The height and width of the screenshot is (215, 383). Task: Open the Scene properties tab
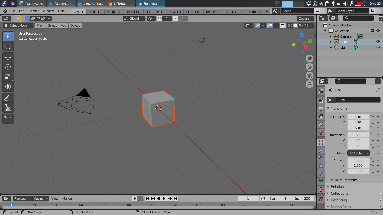(x=321, y=124)
